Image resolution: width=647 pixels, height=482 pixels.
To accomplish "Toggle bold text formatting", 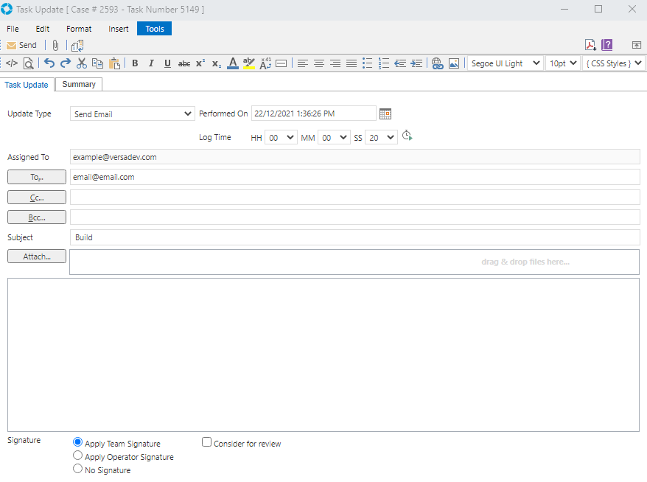I will [x=135, y=63].
